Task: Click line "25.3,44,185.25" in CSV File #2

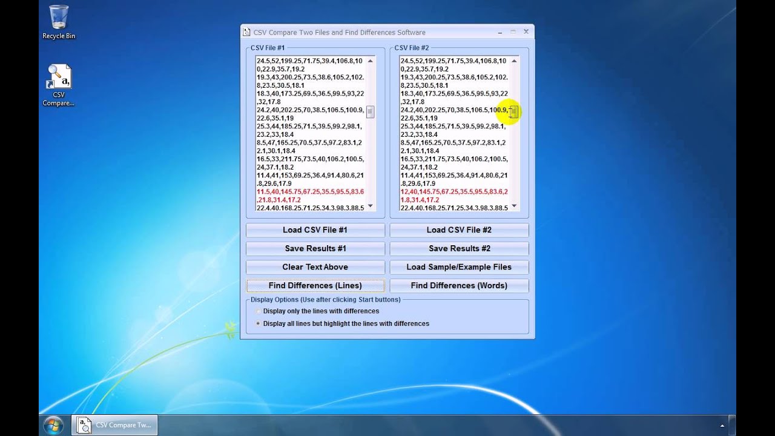Action: [x=454, y=130]
